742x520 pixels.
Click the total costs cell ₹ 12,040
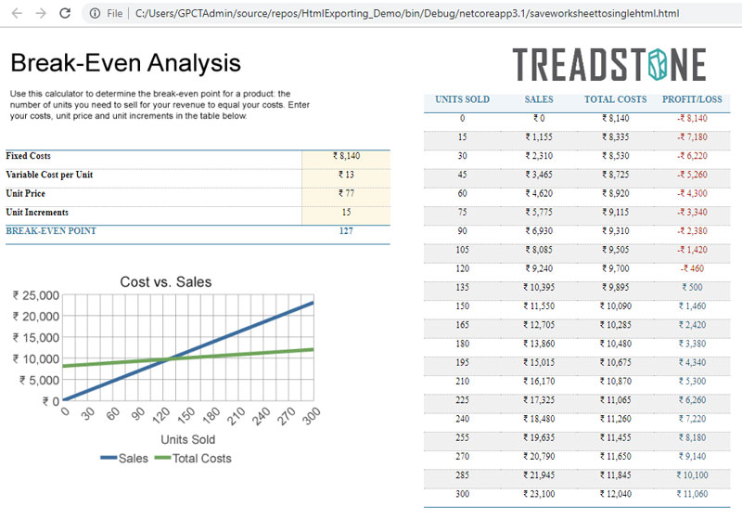point(616,494)
